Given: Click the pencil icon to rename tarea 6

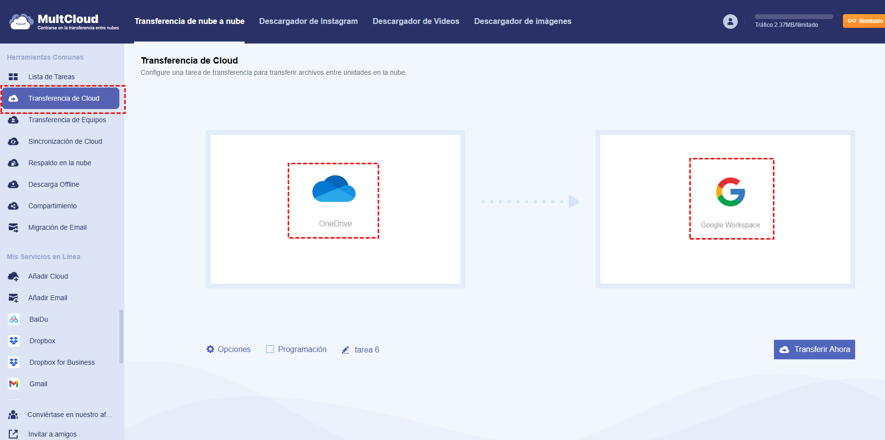Looking at the screenshot, I should [345, 350].
